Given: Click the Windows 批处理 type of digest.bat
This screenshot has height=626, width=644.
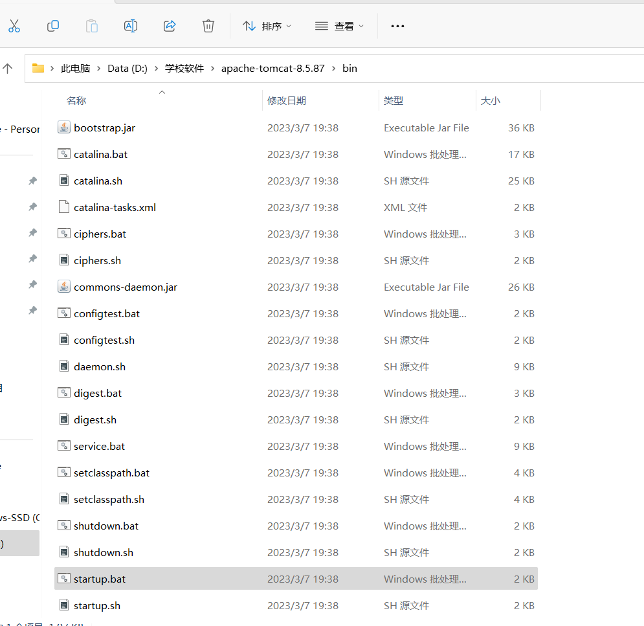Looking at the screenshot, I should (x=425, y=394).
